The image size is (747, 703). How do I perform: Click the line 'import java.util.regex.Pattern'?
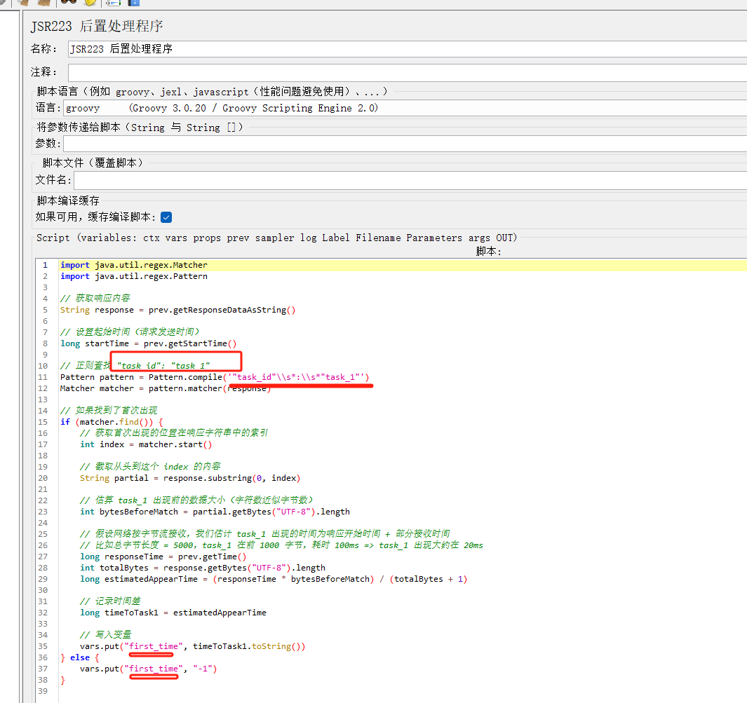[x=134, y=277]
